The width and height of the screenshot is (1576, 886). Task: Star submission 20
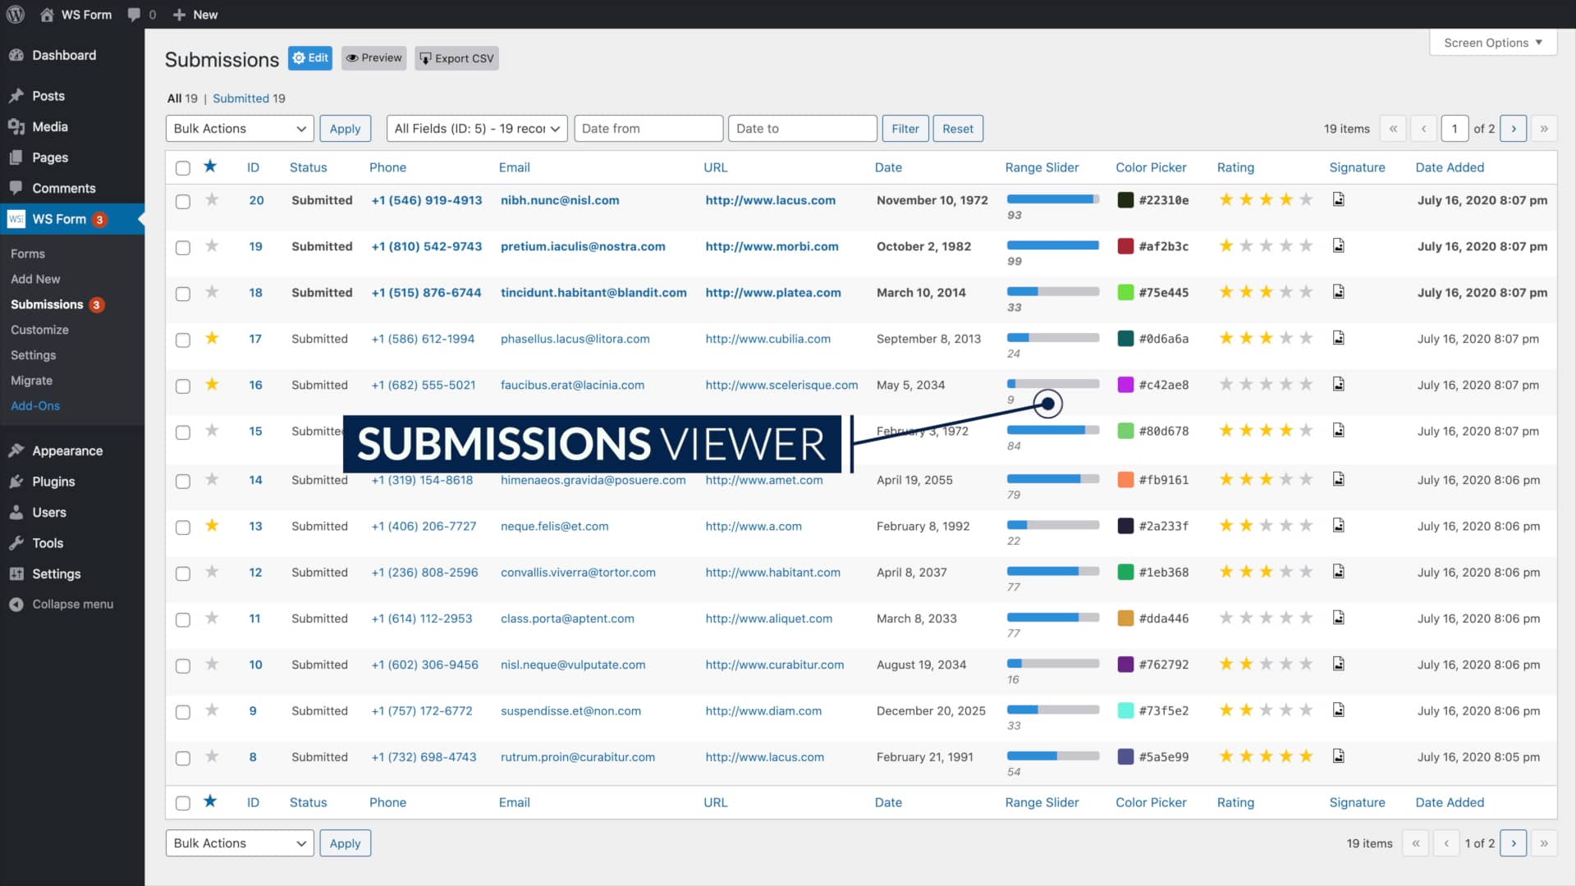[212, 199]
